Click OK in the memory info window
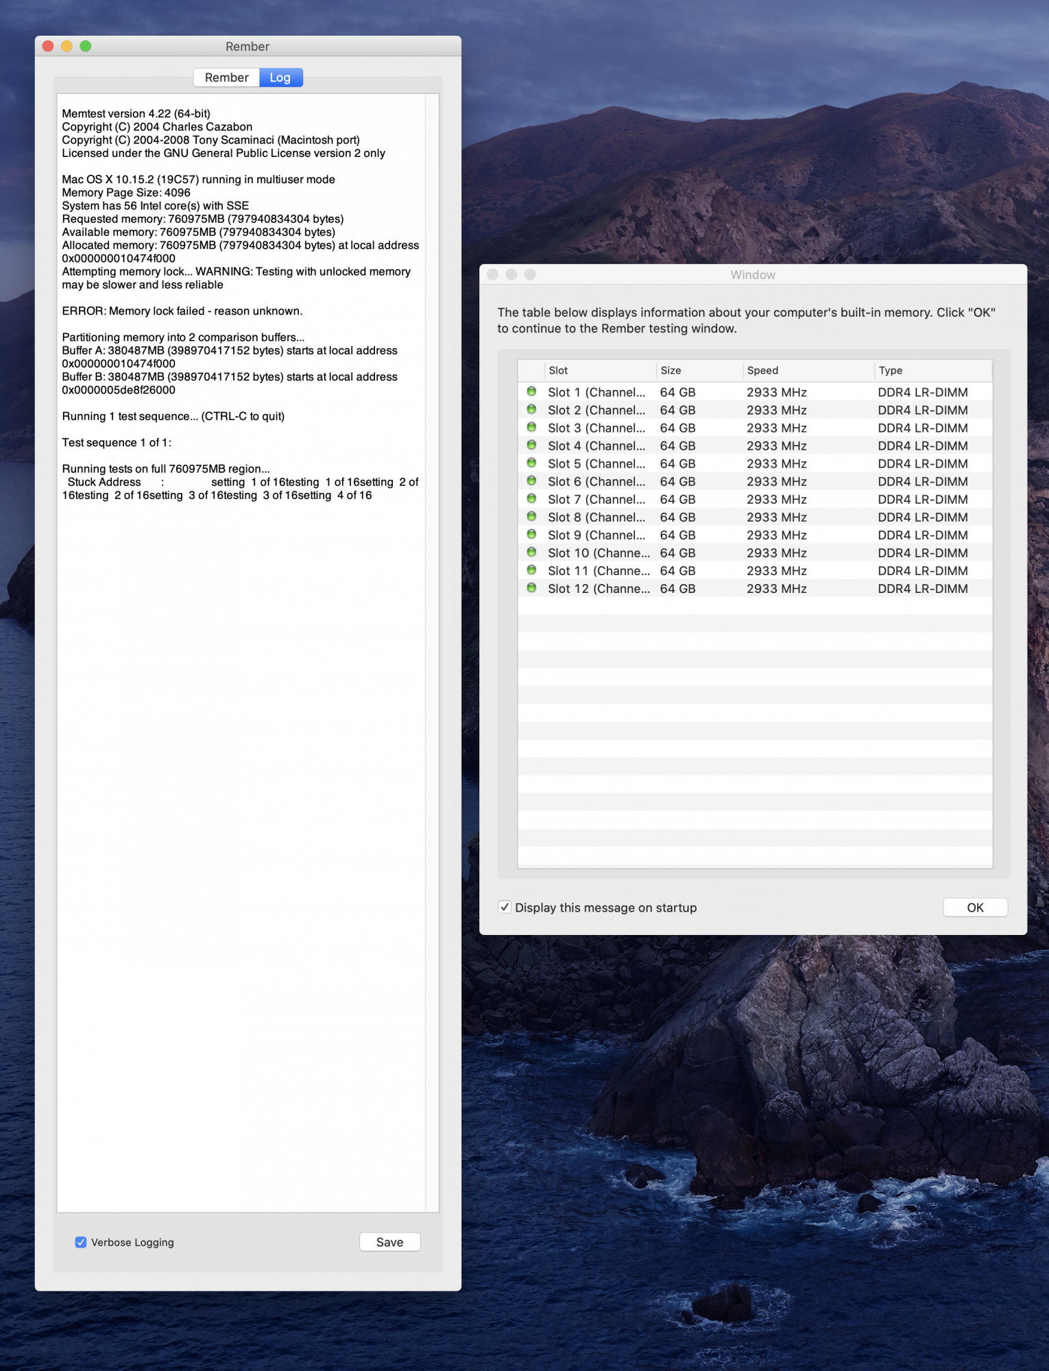 975,908
